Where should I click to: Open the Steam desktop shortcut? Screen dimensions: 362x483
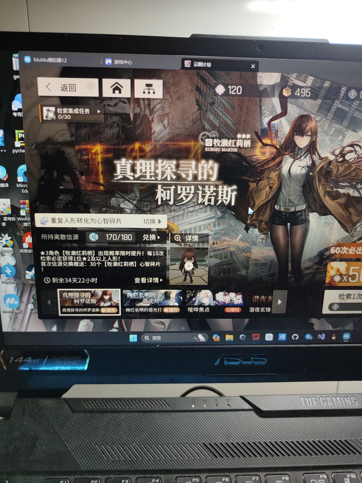coord(30,274)
